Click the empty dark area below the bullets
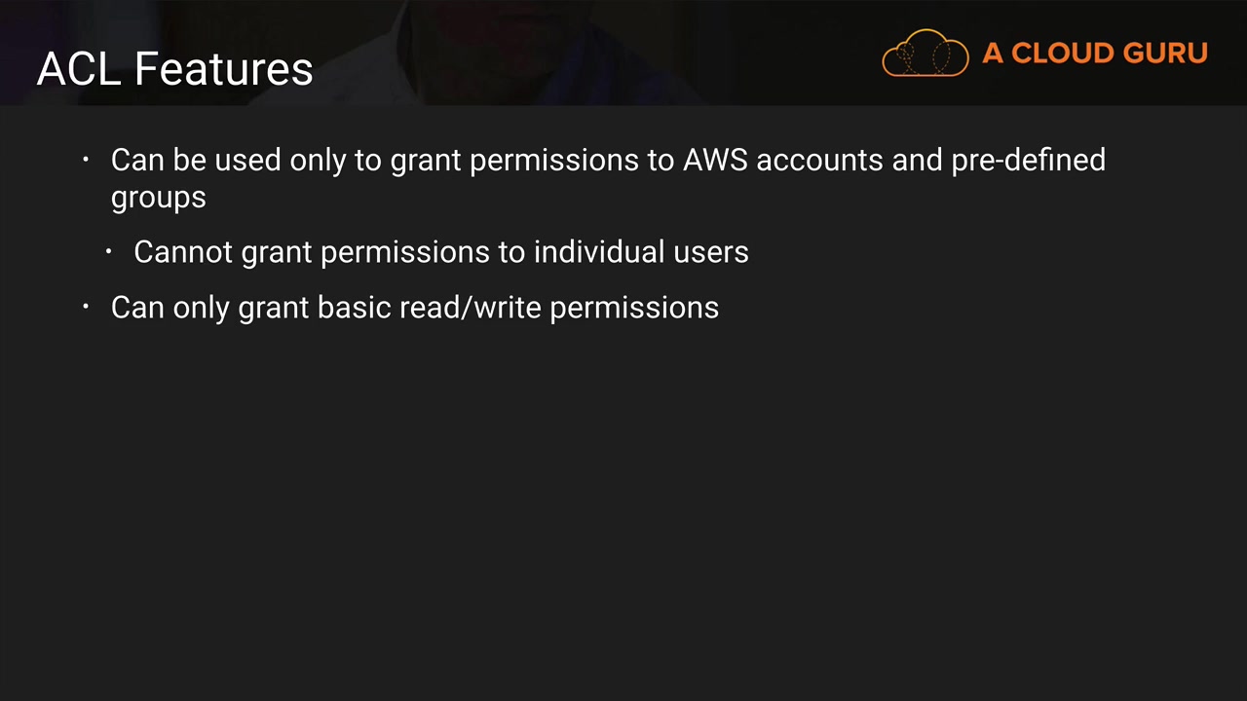1247x701 pixels. 623,506
